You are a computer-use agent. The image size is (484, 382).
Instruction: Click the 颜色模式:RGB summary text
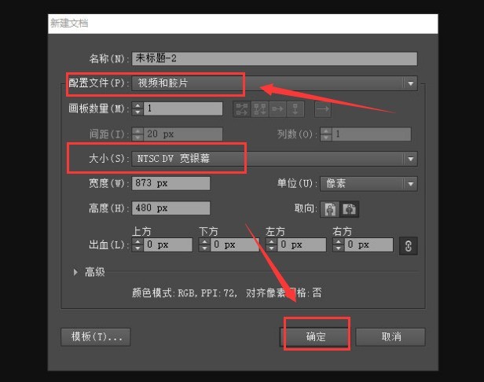tap(164, 292)
